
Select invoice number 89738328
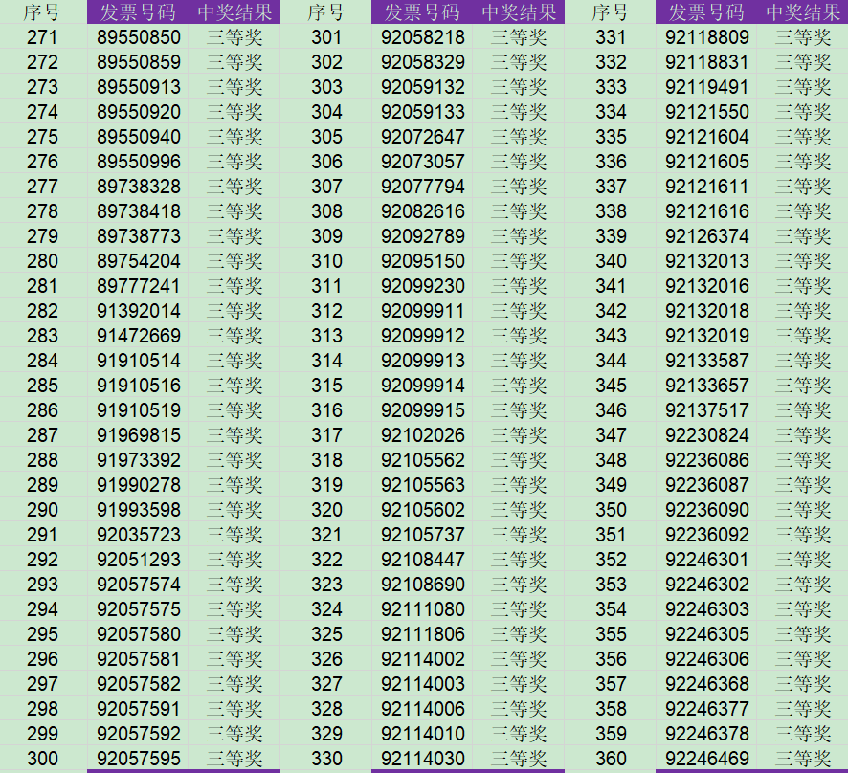(139, 187)
